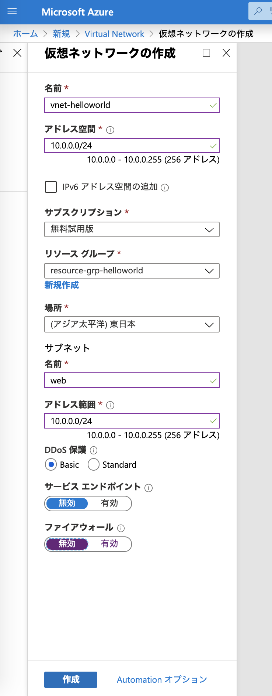The image size is (272, 696).
Task: Click the アドレス範囲 input field
Action: point(132,421)
